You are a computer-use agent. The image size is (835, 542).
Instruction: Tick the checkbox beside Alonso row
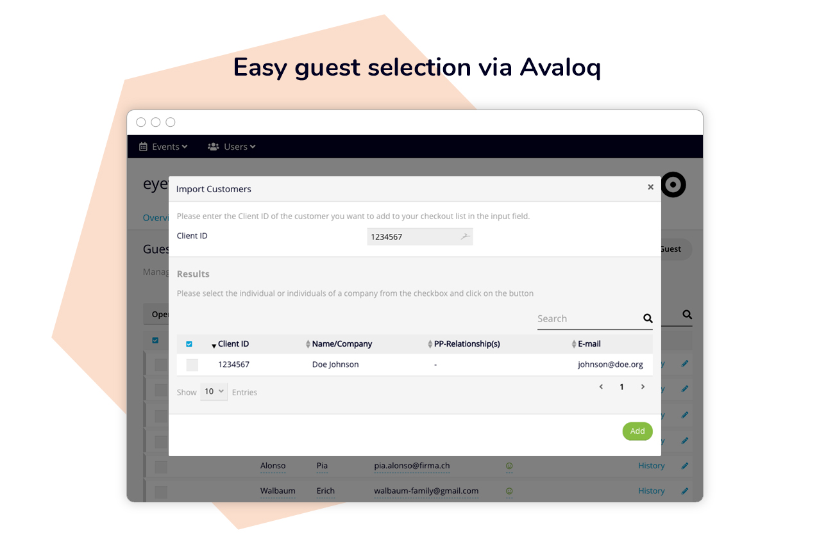coord(161,467)
